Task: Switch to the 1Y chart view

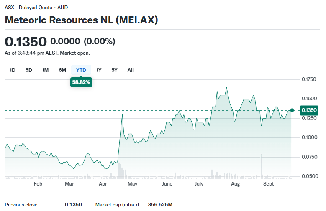Action: coord(99,70)
